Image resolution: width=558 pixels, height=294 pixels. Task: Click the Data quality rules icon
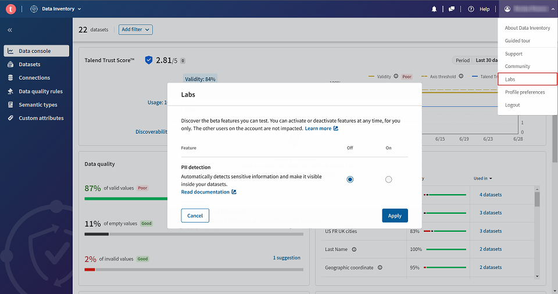(10, 91)
